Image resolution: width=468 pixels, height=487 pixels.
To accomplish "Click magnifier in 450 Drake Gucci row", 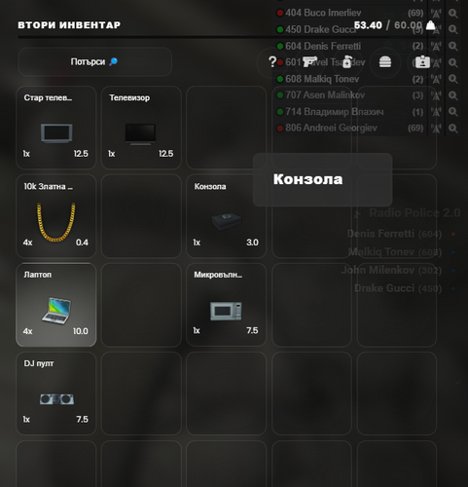I will pos(453,29).
